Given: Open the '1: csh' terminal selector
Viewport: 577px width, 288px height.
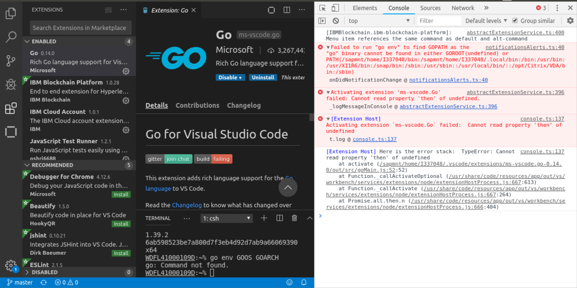Looking at the screenshot, I should pos(226,218).
